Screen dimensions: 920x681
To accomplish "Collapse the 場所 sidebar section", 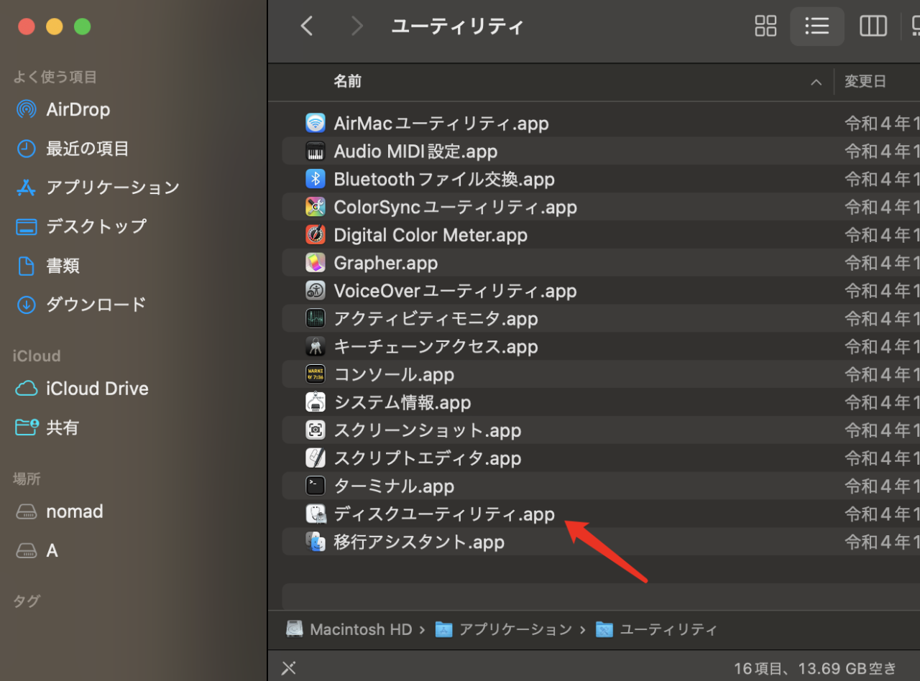I will click(27, 478).
